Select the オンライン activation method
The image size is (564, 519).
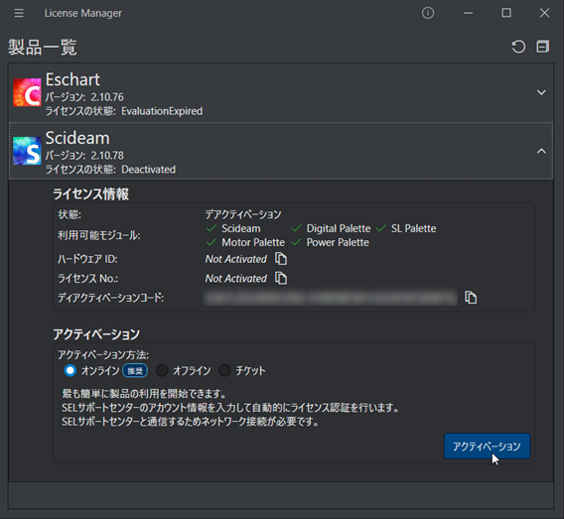click(70, 370)
